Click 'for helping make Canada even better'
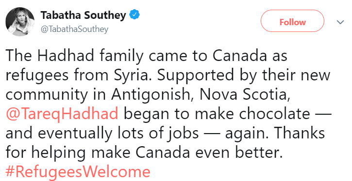This screenshot has width=352, height=181. coord(144,152)
